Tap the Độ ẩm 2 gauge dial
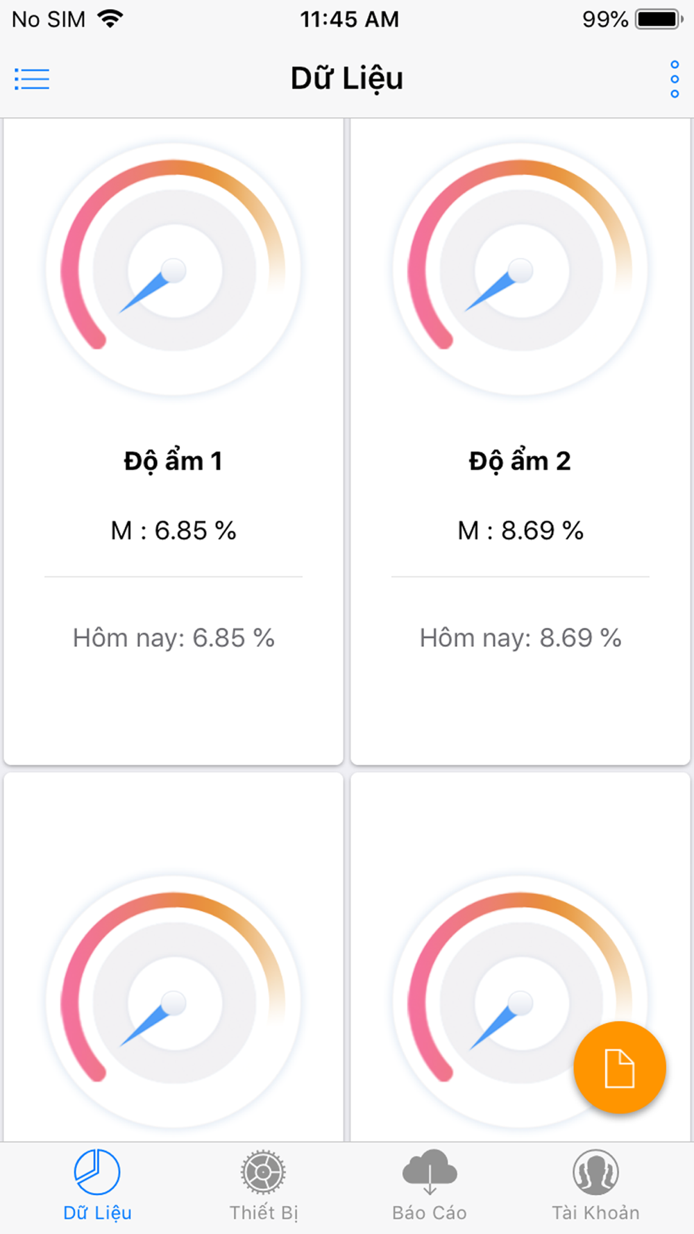Viewport: 694px width, 1234px height. pos(520,270)
